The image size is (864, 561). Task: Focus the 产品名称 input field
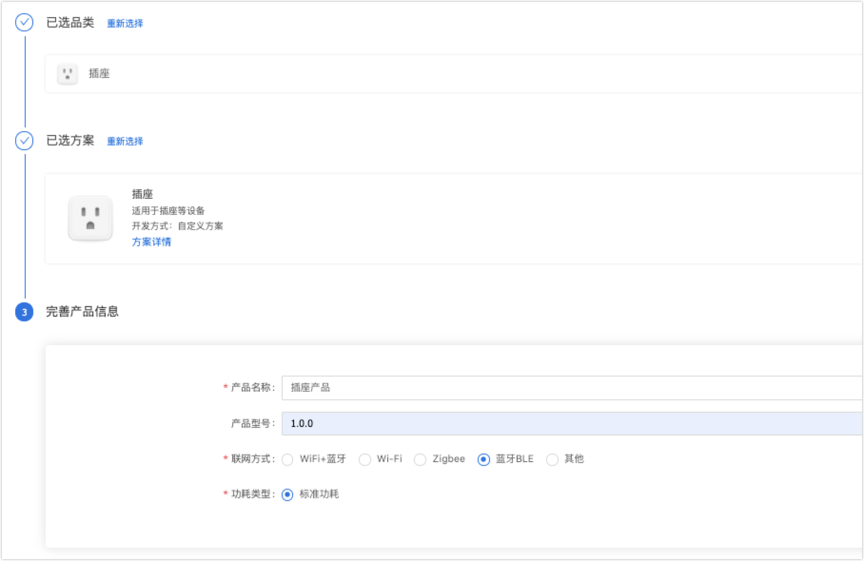(572, 387)
